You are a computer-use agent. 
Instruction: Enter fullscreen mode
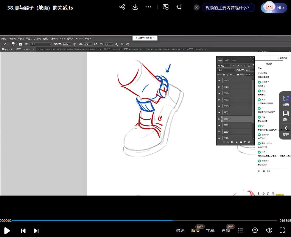click(x=282, y=230)
